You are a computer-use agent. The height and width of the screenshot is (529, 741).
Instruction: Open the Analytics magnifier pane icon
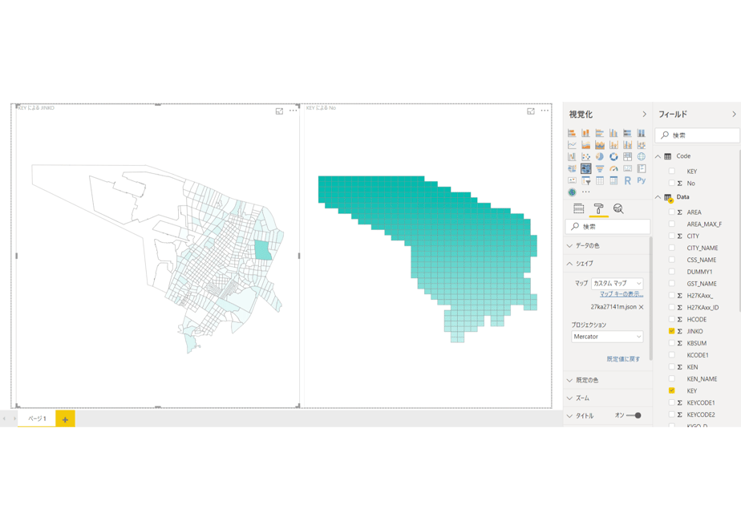(618, 208)
